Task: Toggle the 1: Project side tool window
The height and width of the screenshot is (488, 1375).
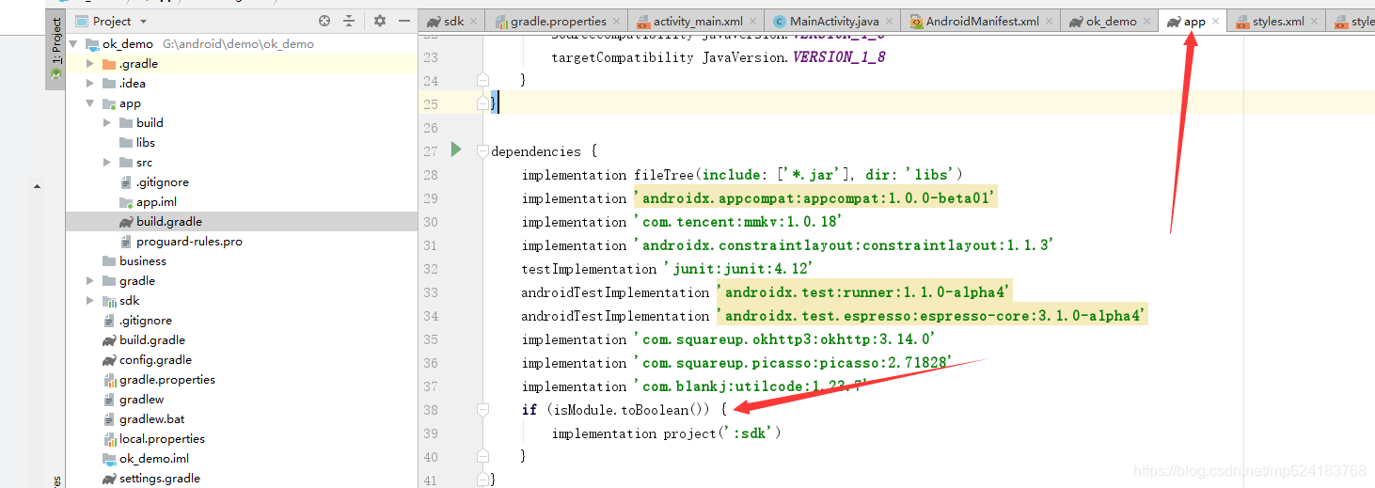Action: click(55, 49)
